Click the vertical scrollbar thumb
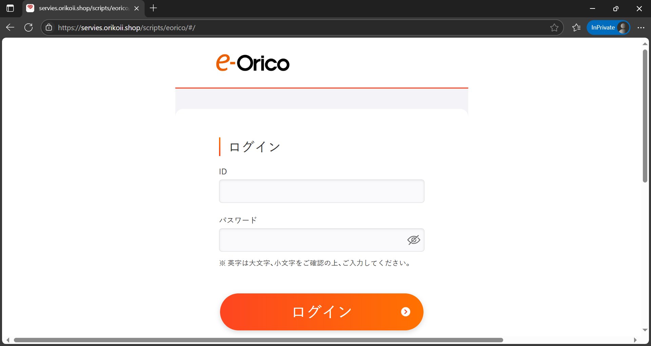Screen dimensions: 651x346 point(645,116)
